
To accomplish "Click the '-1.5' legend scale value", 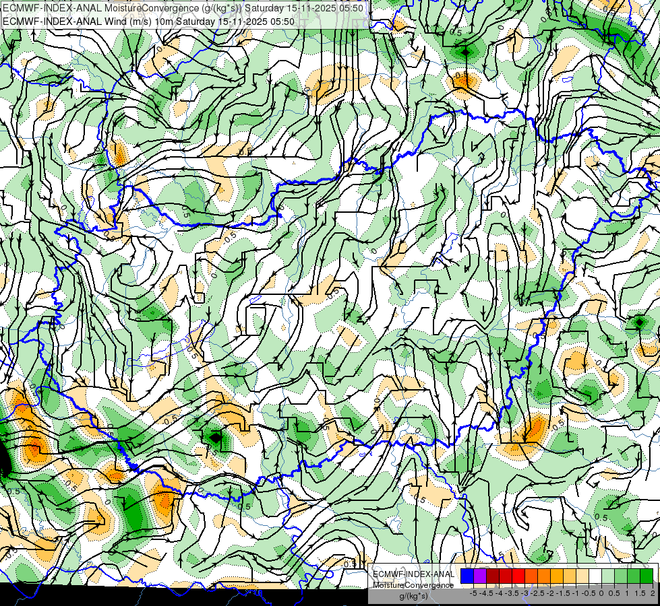I will point(563,593).
